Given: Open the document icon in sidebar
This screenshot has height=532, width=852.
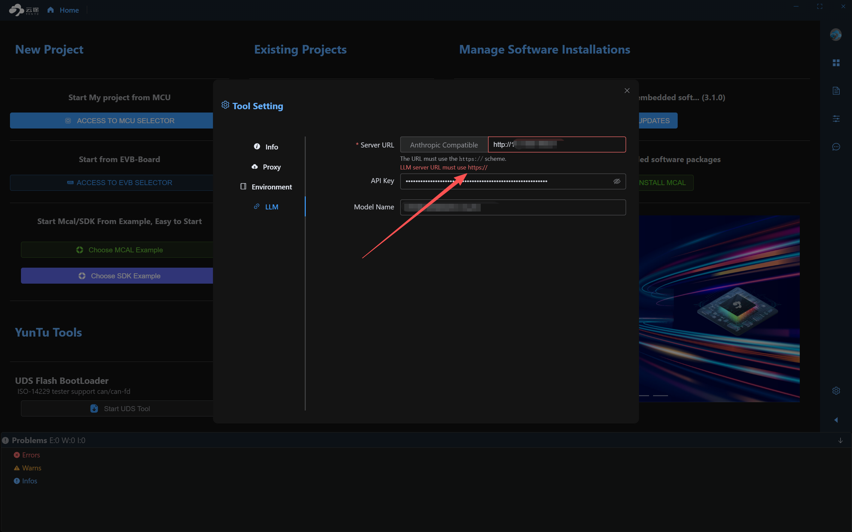Looking at the screenshot, I should [x=836, y=91].
